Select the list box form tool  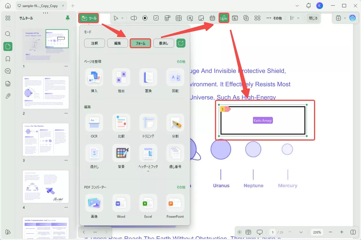[179, 18]
